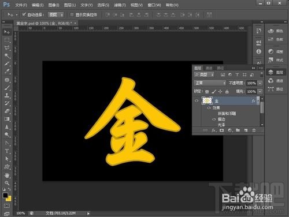Open the layer filter 类型 dropdown
Image resolution: width=289 pixels, height=217 pixels.
204,74
